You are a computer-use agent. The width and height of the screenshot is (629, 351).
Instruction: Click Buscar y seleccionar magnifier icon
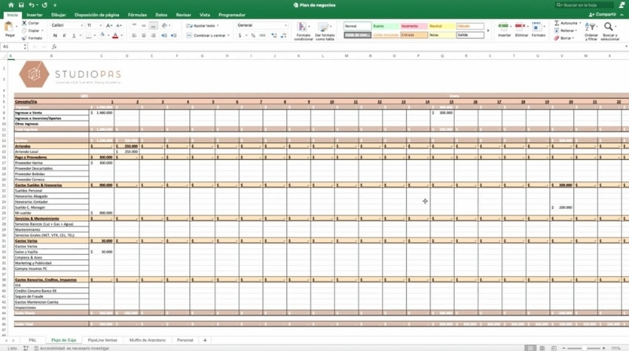tap(609, 28)
